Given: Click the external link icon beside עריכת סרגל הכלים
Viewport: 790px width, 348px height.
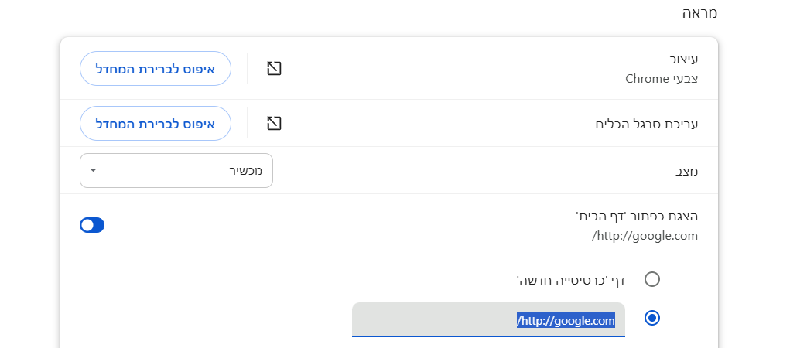Looking at the screenshot, I should pos(274,123).
